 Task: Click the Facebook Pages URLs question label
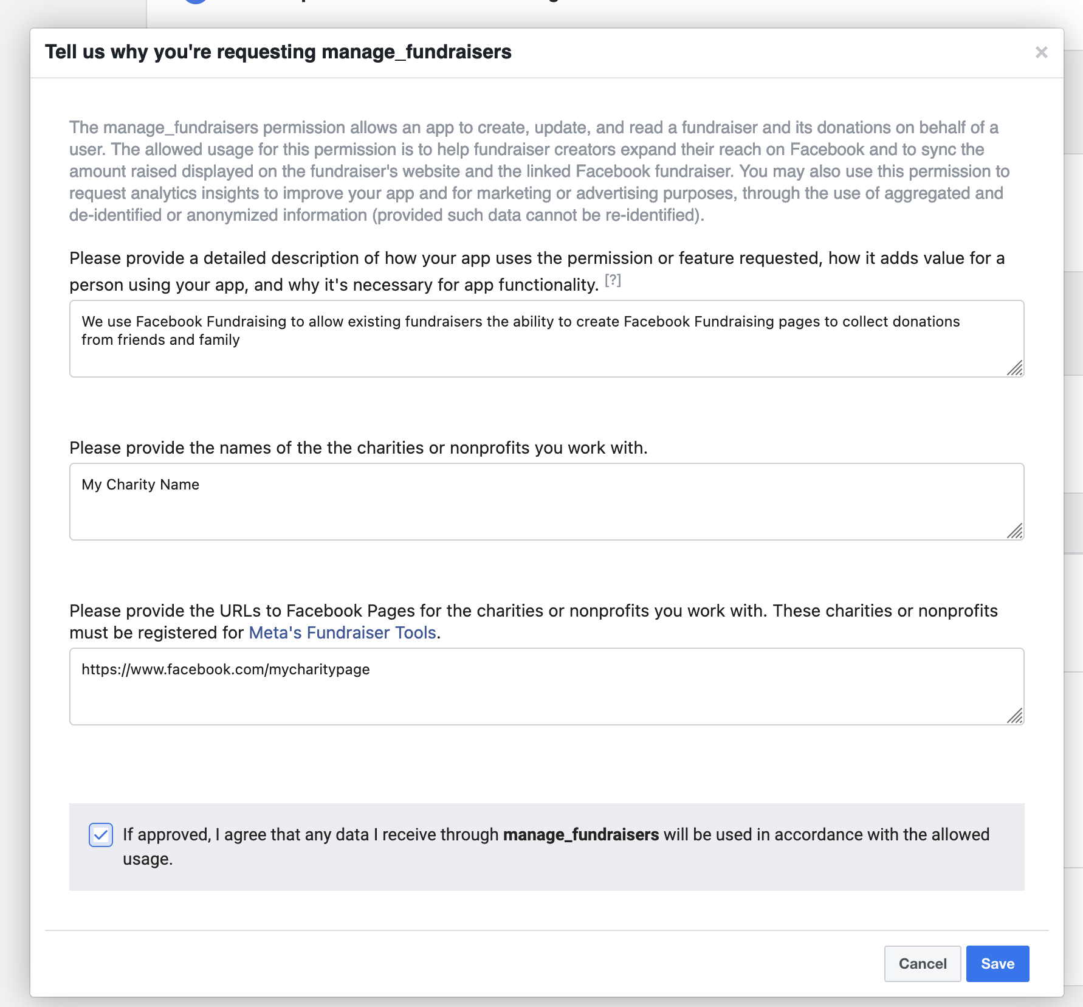[534, 621]
